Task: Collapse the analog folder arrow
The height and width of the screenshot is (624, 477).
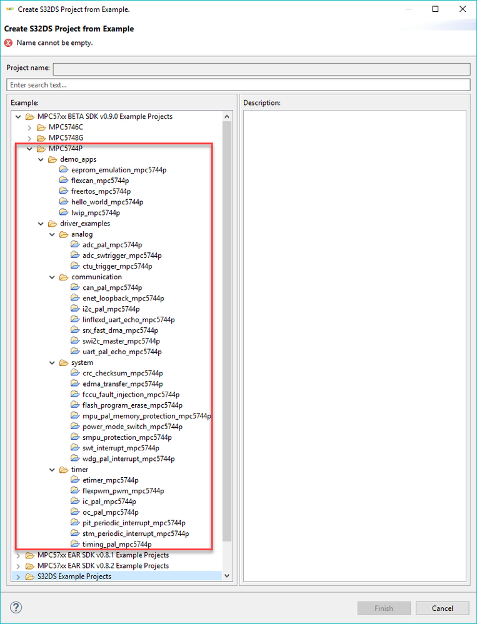Action: coord(52,234)
